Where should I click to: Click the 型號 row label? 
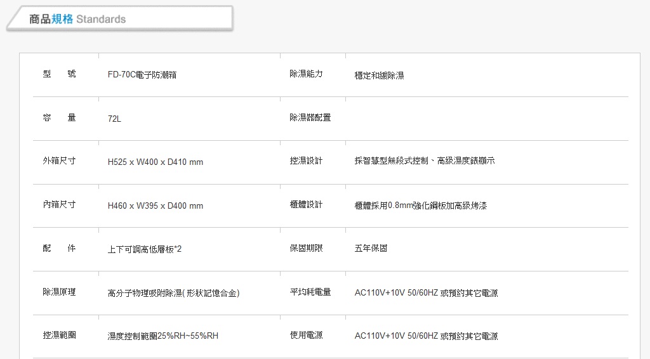pos(59,74)
